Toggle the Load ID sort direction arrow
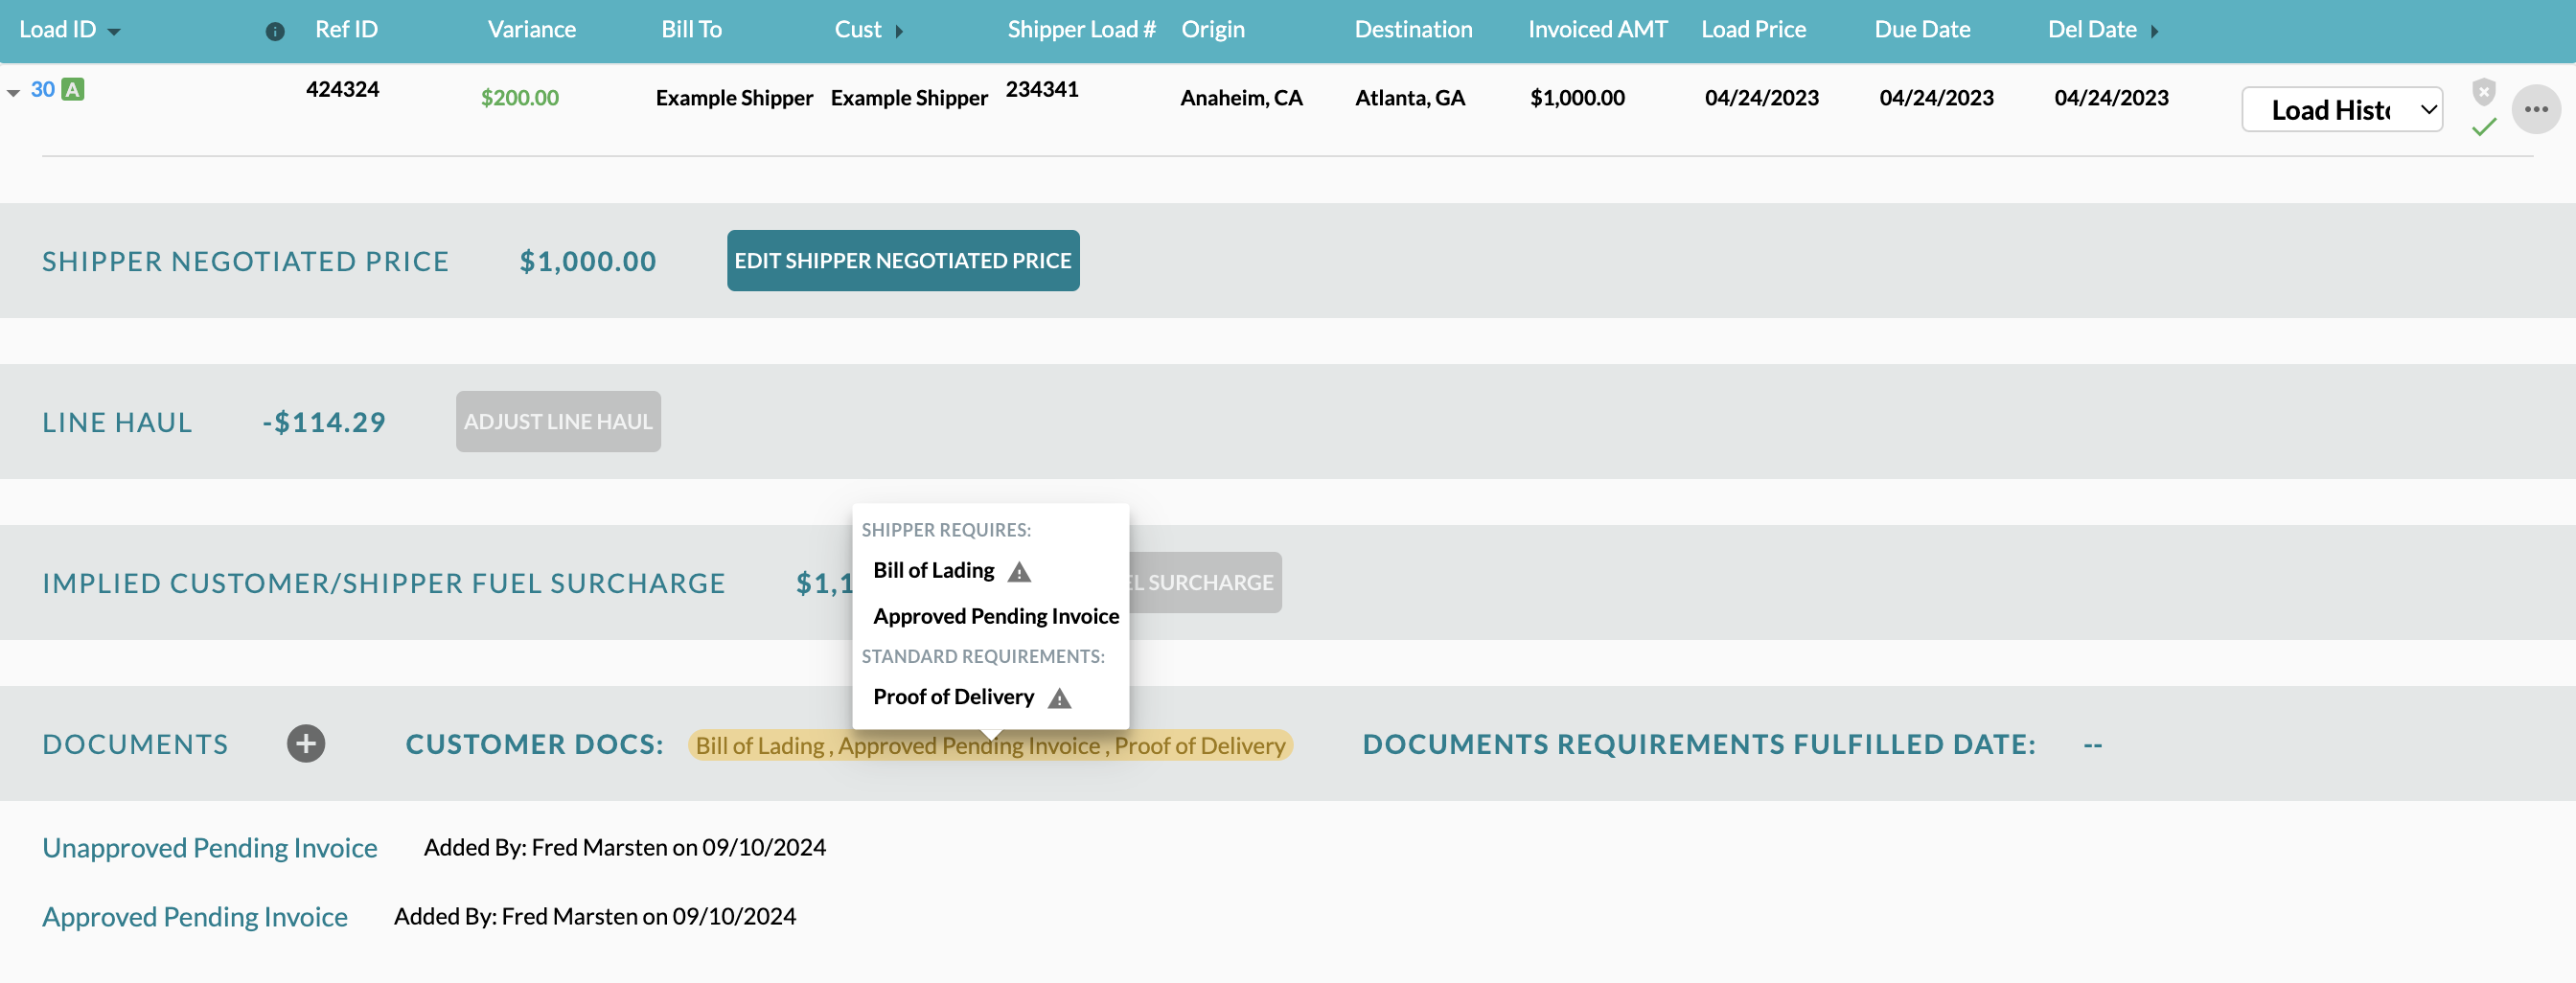Viewport: 2576px width, 983px height. 113,30
